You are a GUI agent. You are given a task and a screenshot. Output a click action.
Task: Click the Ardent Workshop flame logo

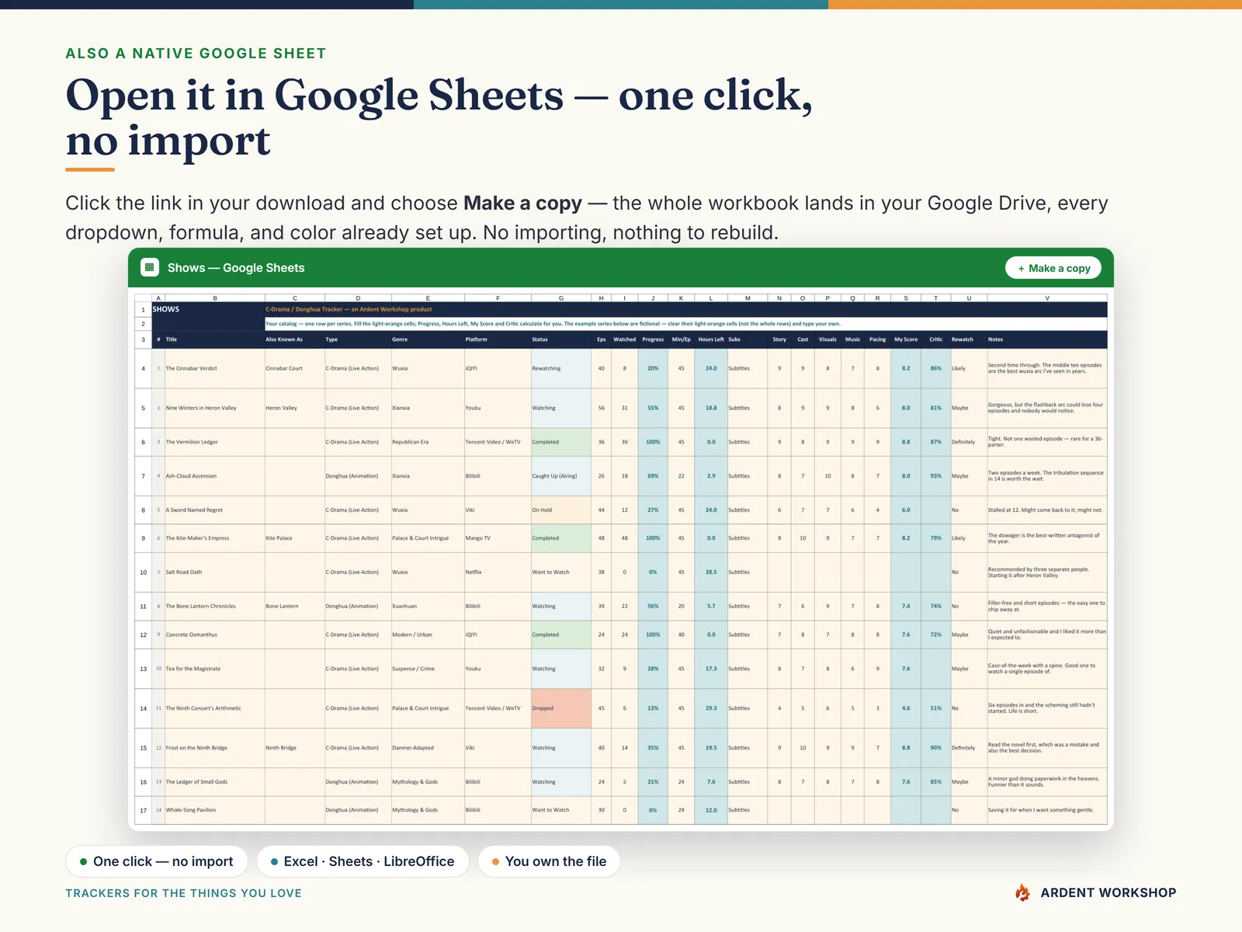tap(1023, 892)
